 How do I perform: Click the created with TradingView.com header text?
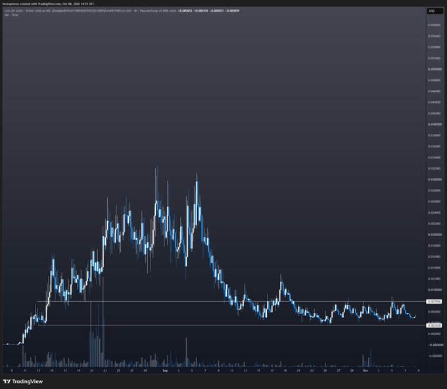[x=49, y=4]
